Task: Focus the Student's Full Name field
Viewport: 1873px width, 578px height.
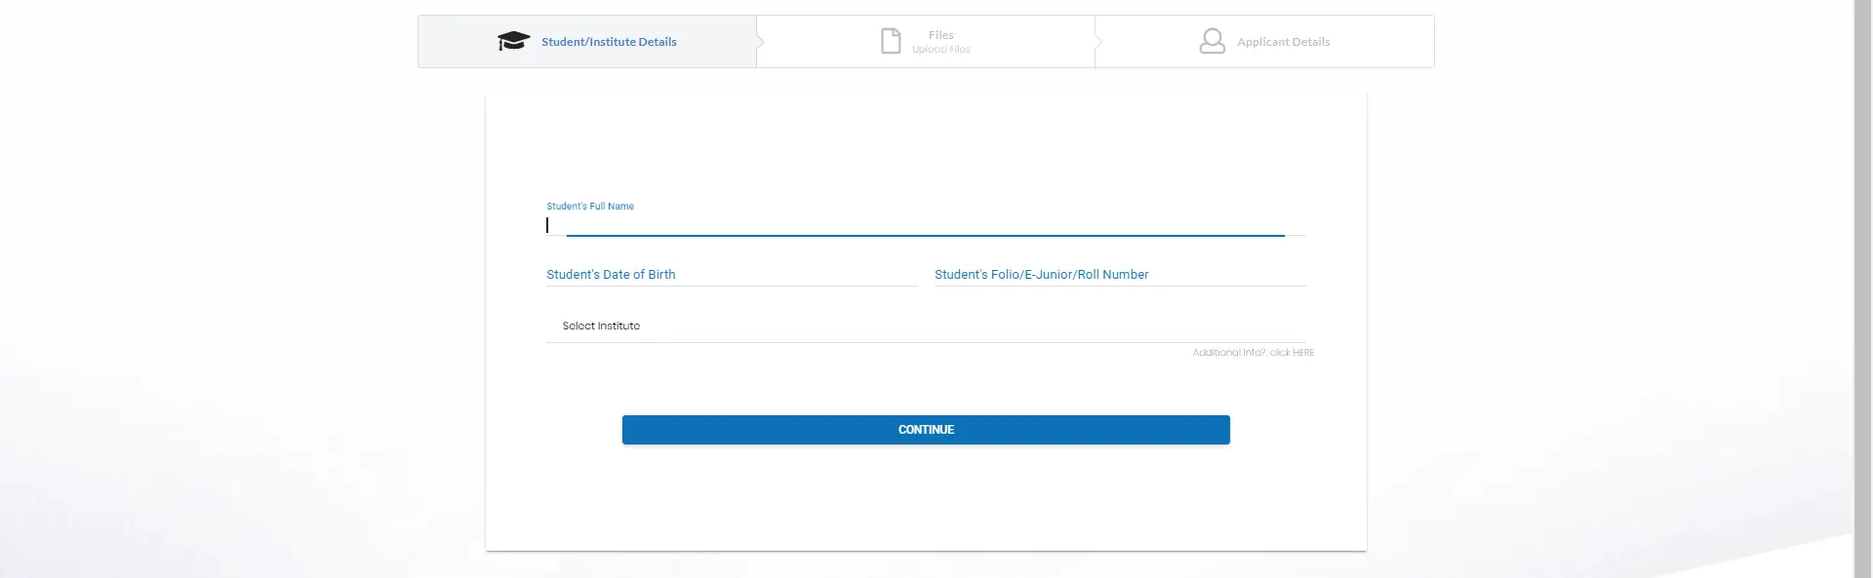Action: tap(926, 224)
